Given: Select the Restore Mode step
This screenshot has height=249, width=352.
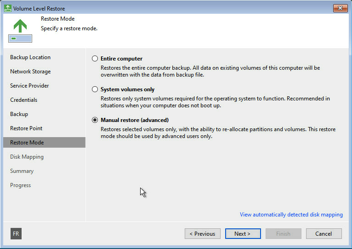Looking at the screenshot, I should point(44,143).
